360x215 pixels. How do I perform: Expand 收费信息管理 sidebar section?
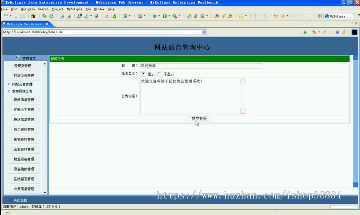24,189
